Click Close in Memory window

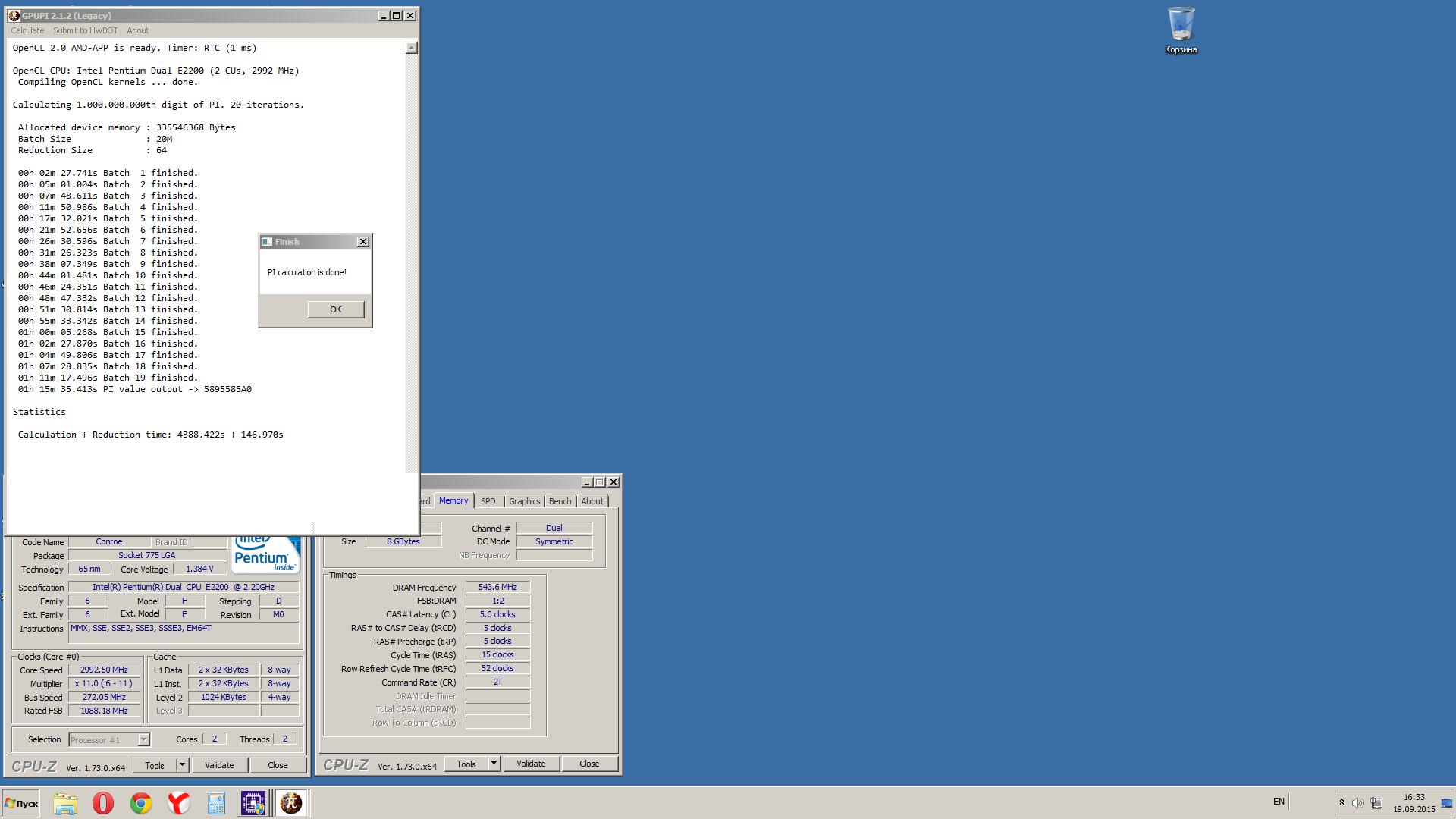point(589,764)
